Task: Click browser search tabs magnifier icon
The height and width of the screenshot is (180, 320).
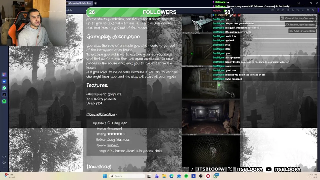Action: (x=298, y=3)
